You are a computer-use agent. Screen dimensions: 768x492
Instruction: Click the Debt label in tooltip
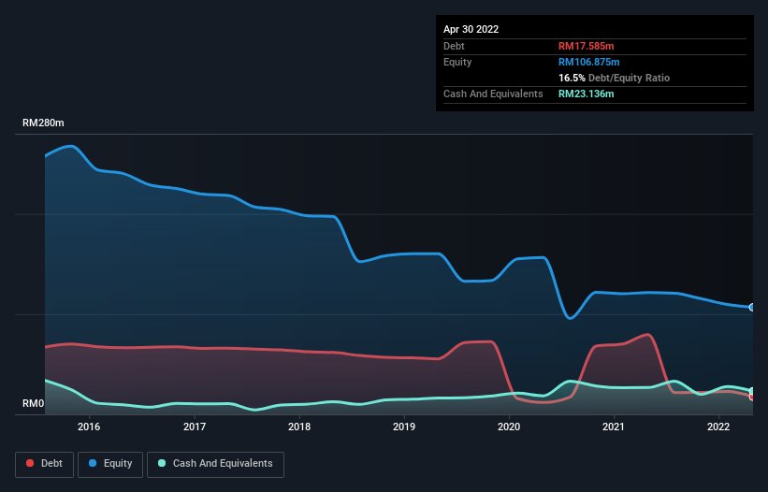454,46
